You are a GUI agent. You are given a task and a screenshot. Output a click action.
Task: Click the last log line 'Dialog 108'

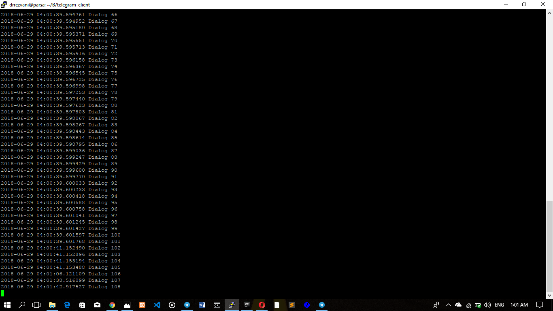(61, 287)
